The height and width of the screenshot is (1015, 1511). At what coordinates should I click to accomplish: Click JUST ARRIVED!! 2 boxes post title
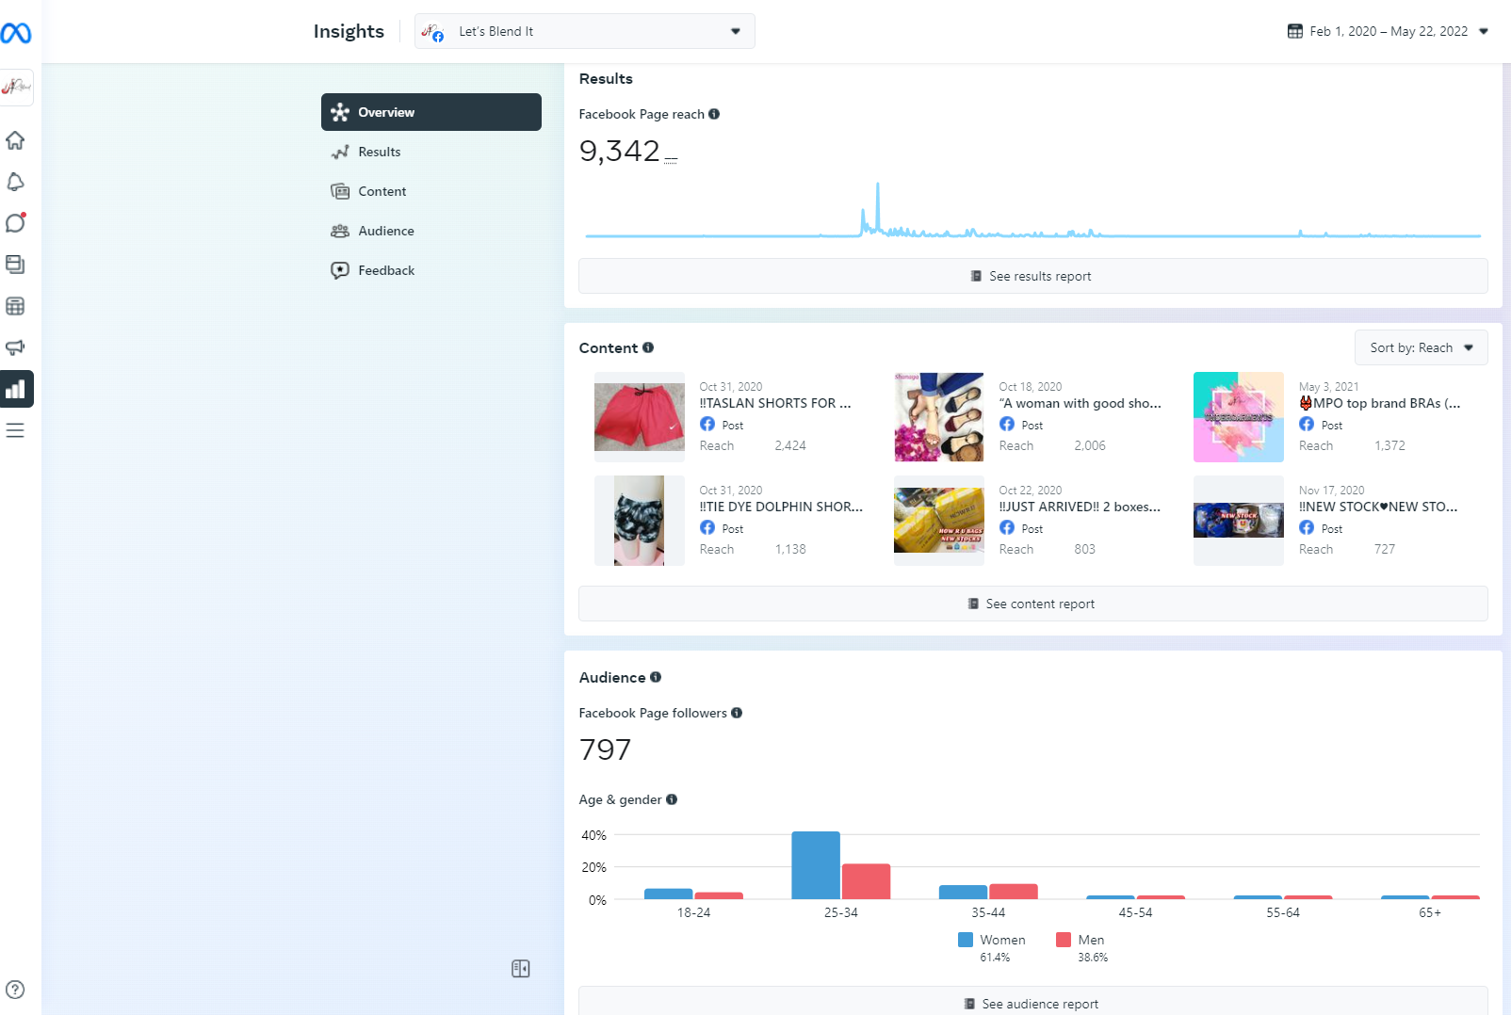tap(1080, 507)
